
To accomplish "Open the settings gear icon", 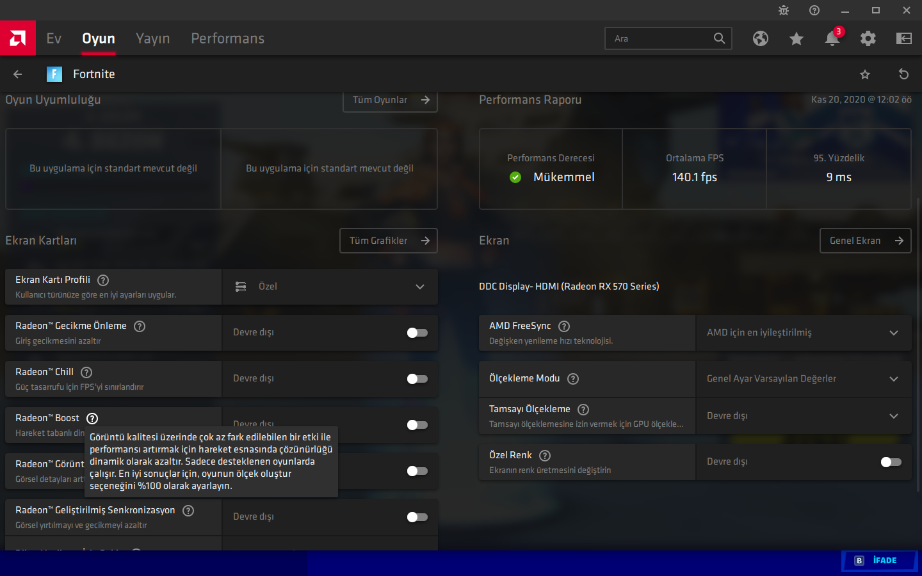I will point(868,38).
